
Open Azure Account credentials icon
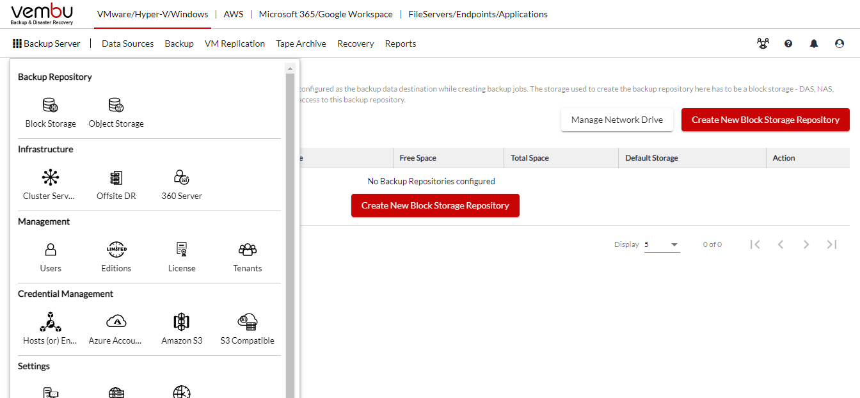tap(116, 322)
